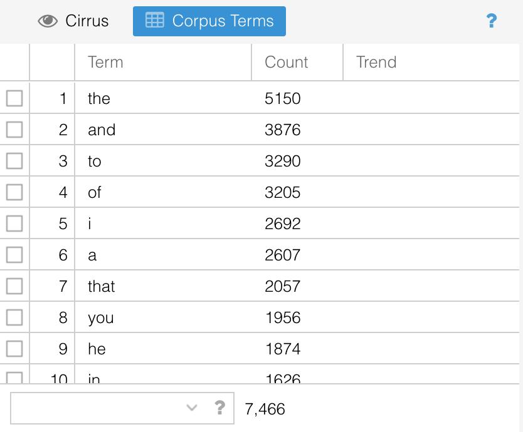Click the Cirrus eye icon

[48, 21]
